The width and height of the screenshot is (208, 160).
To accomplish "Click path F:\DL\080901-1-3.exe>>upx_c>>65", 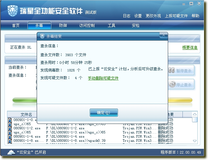I will pos(76,133).
